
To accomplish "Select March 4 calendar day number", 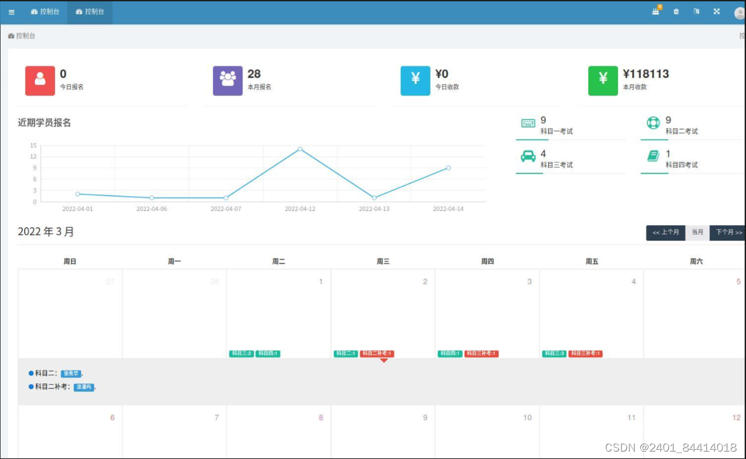I will pos(633,282).
